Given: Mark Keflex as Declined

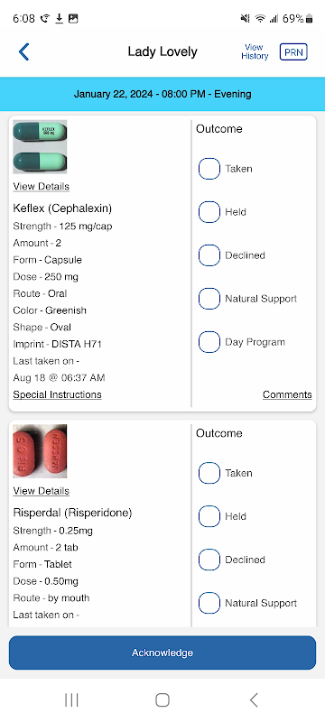Looking at the screenshot, I should point(209,255).
